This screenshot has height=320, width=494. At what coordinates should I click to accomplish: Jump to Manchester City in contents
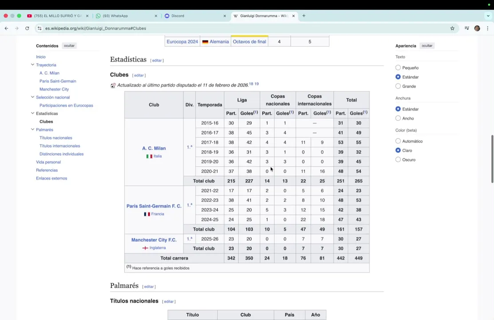pyautogui.click(x=54, y=89)
